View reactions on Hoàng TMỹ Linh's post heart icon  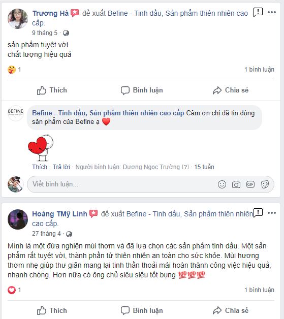tap(12, 290)
